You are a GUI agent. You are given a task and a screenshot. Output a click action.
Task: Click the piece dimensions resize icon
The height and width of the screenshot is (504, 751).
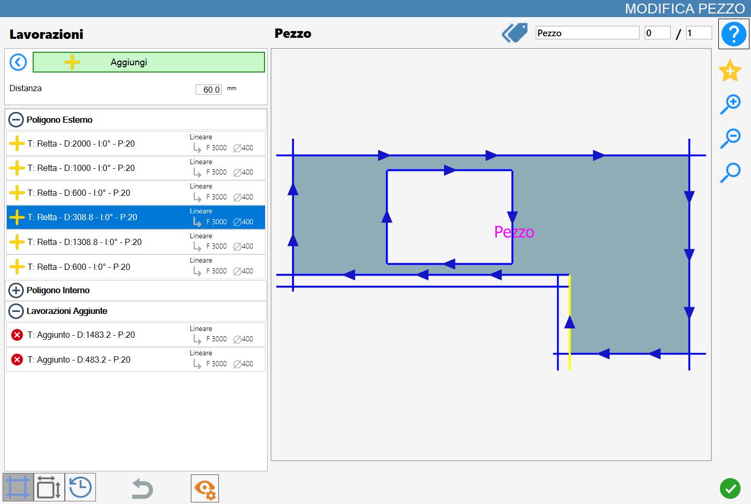point(49,487)
